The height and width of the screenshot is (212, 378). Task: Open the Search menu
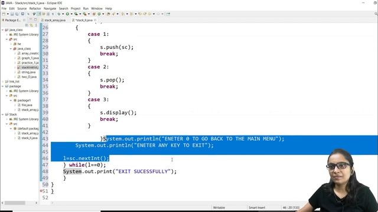pyautogui.click(x=63, y=8)
